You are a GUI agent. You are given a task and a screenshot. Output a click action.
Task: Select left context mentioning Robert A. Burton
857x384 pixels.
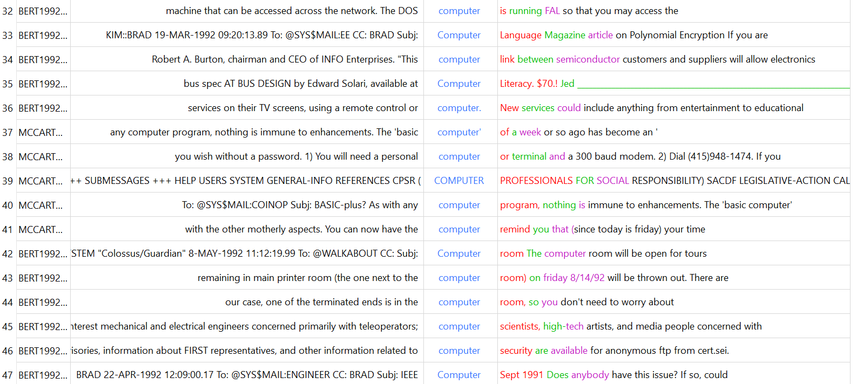point(285,59)
